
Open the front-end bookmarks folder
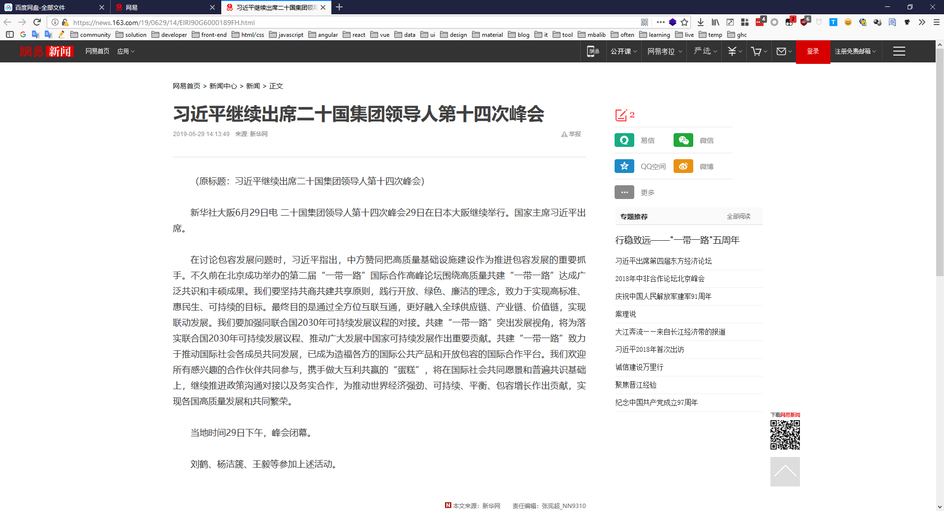[x=209, y=34]
